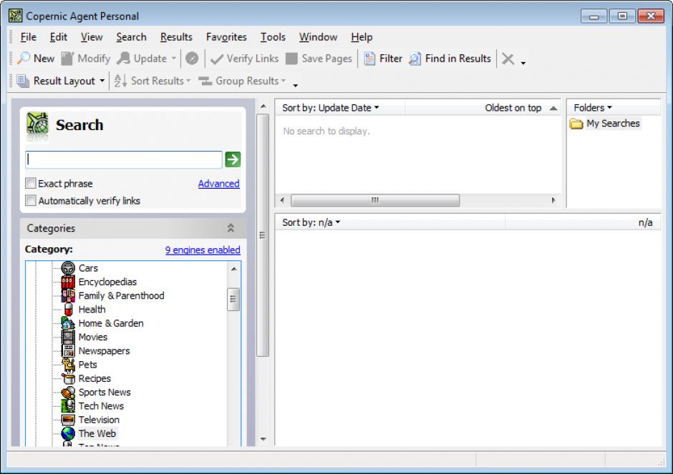Open the Update dropdown arrow
673x474 pixels.
(x=174, y=59)
